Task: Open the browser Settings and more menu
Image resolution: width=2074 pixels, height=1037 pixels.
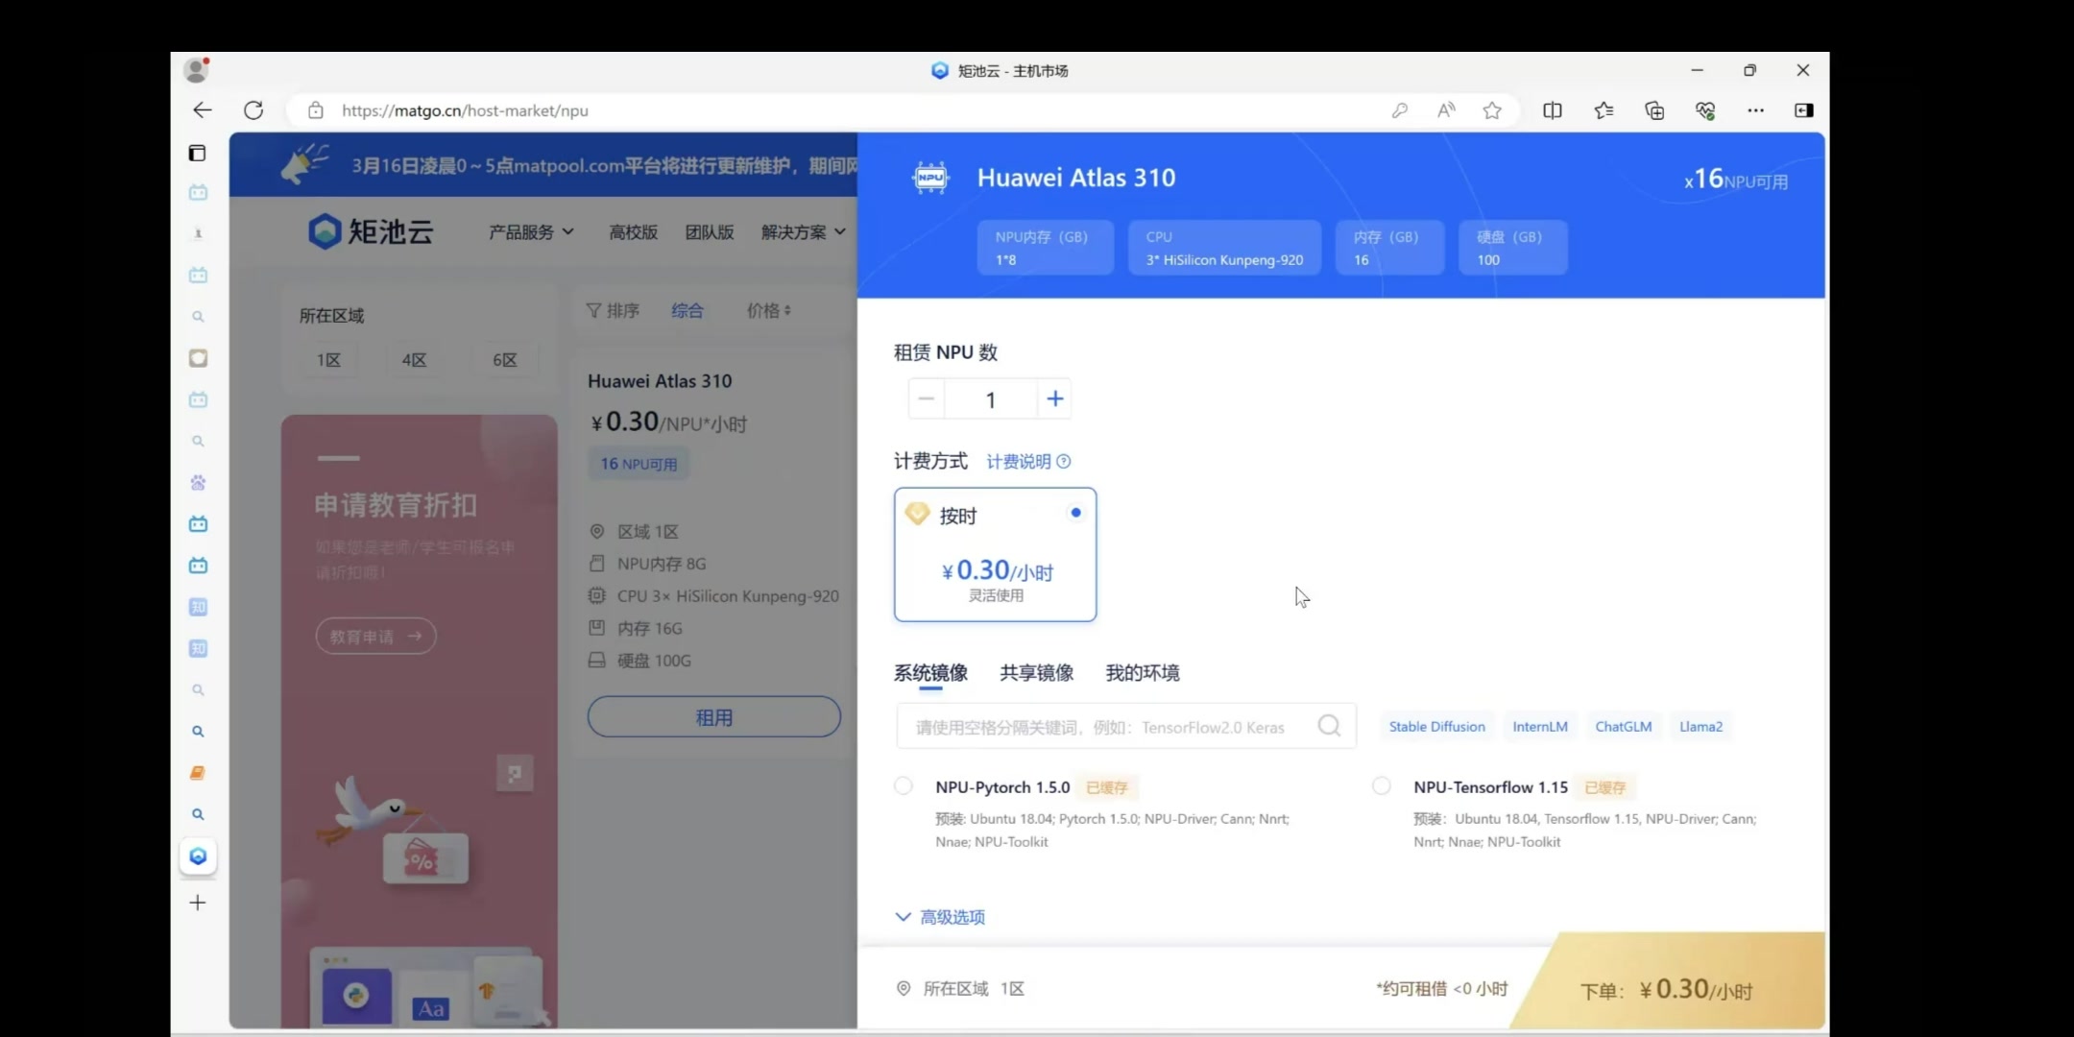Action: 1755,110
